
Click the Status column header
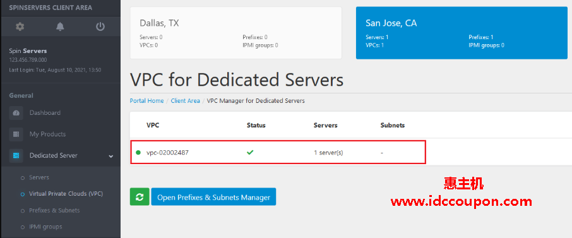[256, 125]
